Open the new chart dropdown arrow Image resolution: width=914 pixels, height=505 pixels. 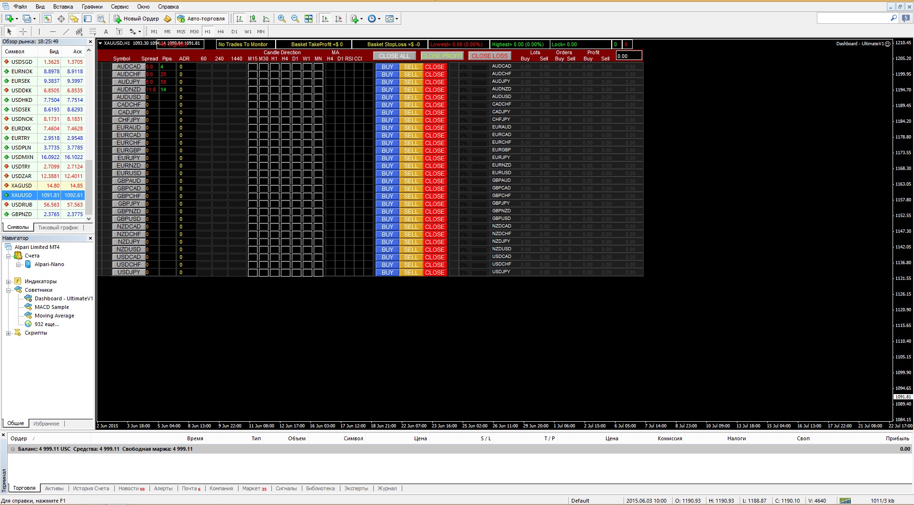click(x=17, y=19)
